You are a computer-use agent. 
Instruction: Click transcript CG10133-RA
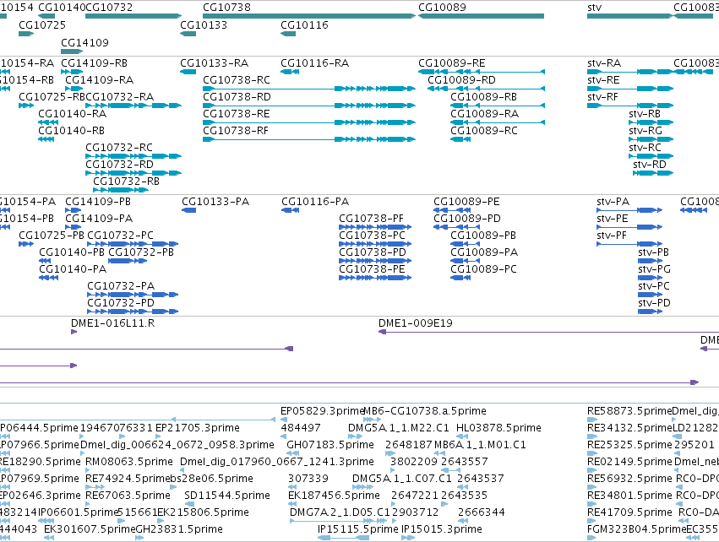click(188, 72)
